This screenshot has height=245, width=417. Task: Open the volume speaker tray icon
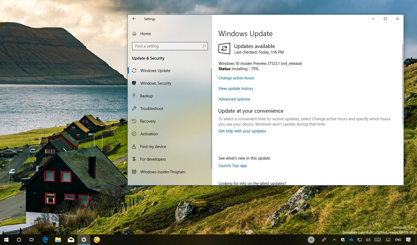coord(368,240)
